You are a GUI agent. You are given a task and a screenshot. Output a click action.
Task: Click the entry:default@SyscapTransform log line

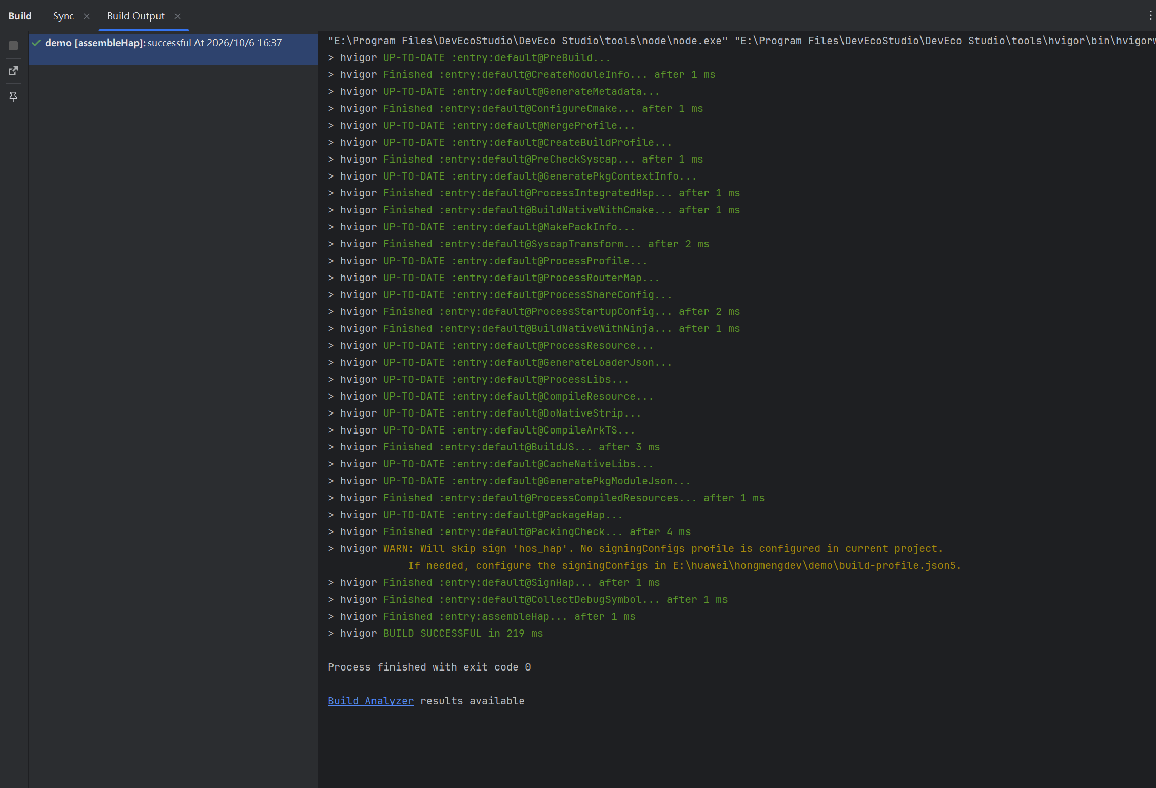pyautogui.click(x=518, y=244)
